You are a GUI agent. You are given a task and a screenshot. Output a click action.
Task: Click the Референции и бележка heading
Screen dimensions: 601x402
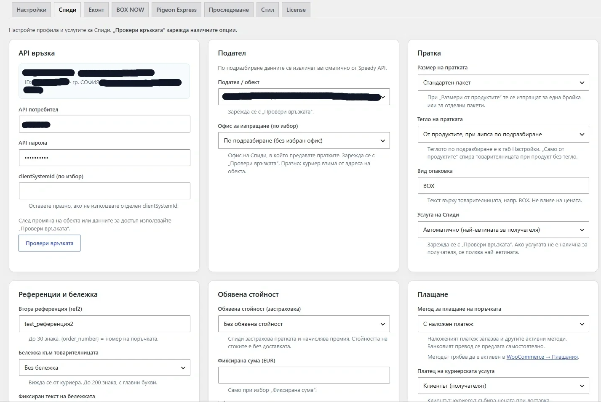pos(58,294)
